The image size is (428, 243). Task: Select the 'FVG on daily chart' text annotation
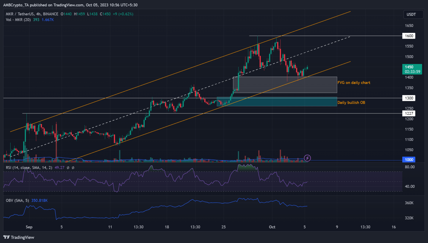pos(354,83)
